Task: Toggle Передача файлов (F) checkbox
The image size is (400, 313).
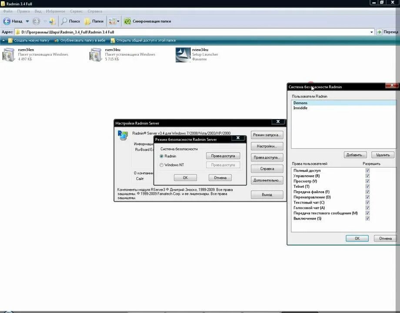Action: (367, 192)
